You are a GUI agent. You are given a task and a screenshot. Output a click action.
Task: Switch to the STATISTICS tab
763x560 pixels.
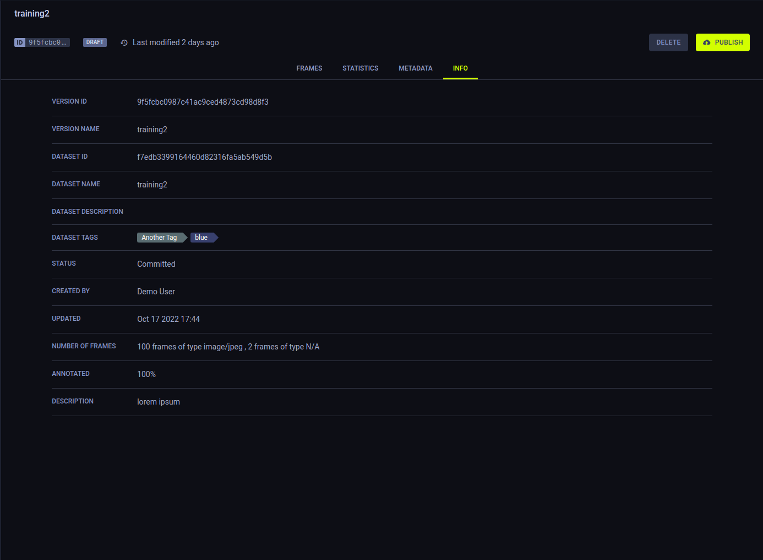[x=361, y=68]
